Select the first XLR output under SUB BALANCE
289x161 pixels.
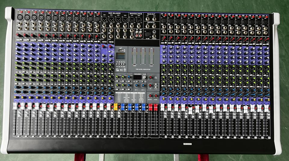point(104,19)
